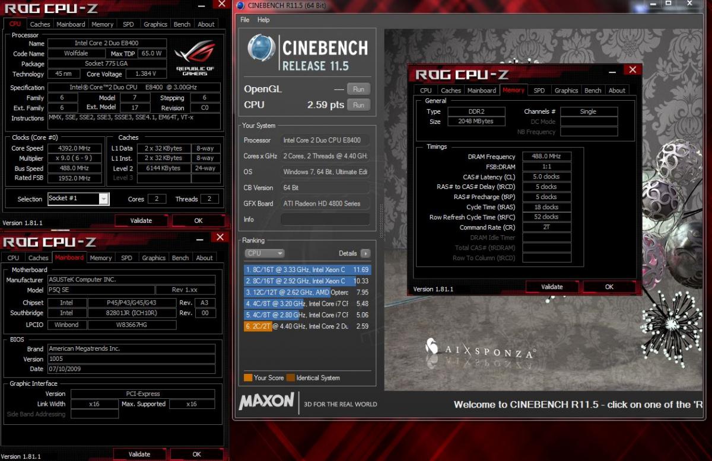Click the Processor field in CINEBENCH
This screenshot has width=712, height=461.
325,140
